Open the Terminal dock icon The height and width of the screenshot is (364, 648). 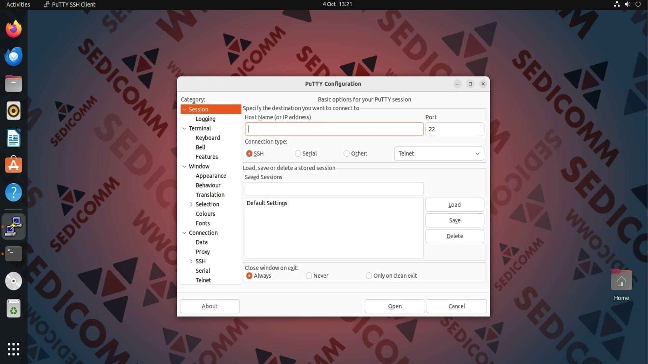click(x=13, y=254)
